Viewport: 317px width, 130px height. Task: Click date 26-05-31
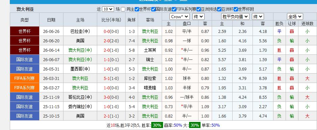[x=51, y=69]
